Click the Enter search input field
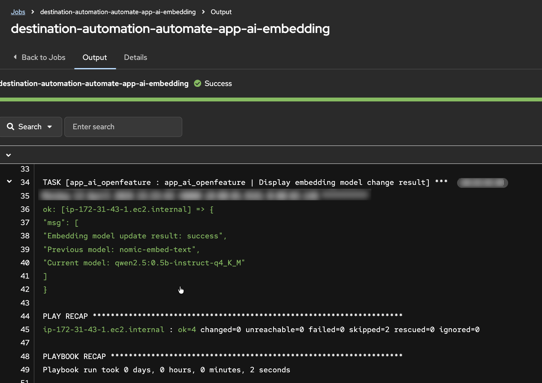This screenshot has height=383, width=542. click(x=123, y=126)
